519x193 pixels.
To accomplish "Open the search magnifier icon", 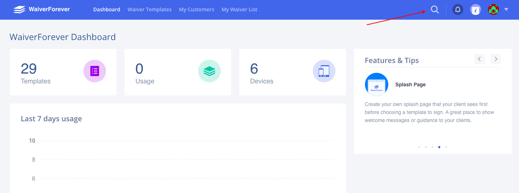I will pyautogui.click(x=435, y=9).
